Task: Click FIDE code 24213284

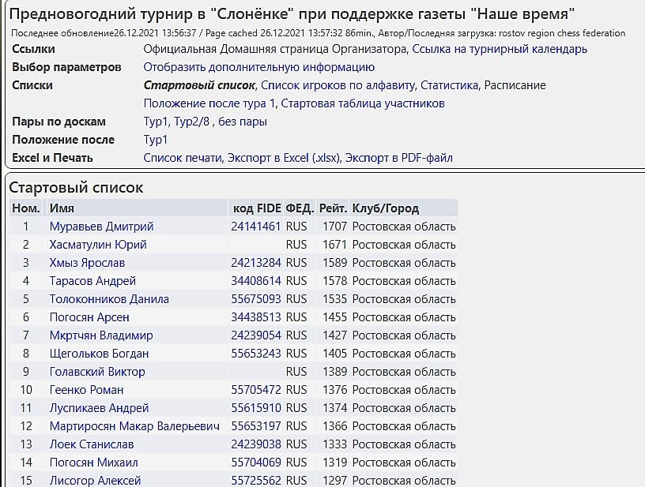Action: click(x=255, y=263)
